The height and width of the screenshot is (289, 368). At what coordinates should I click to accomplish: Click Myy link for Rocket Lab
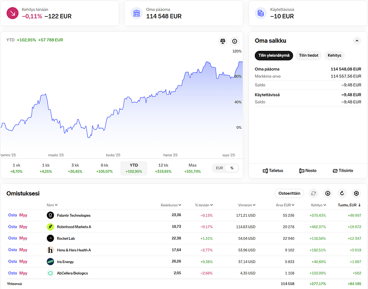(x=23, y=238)
